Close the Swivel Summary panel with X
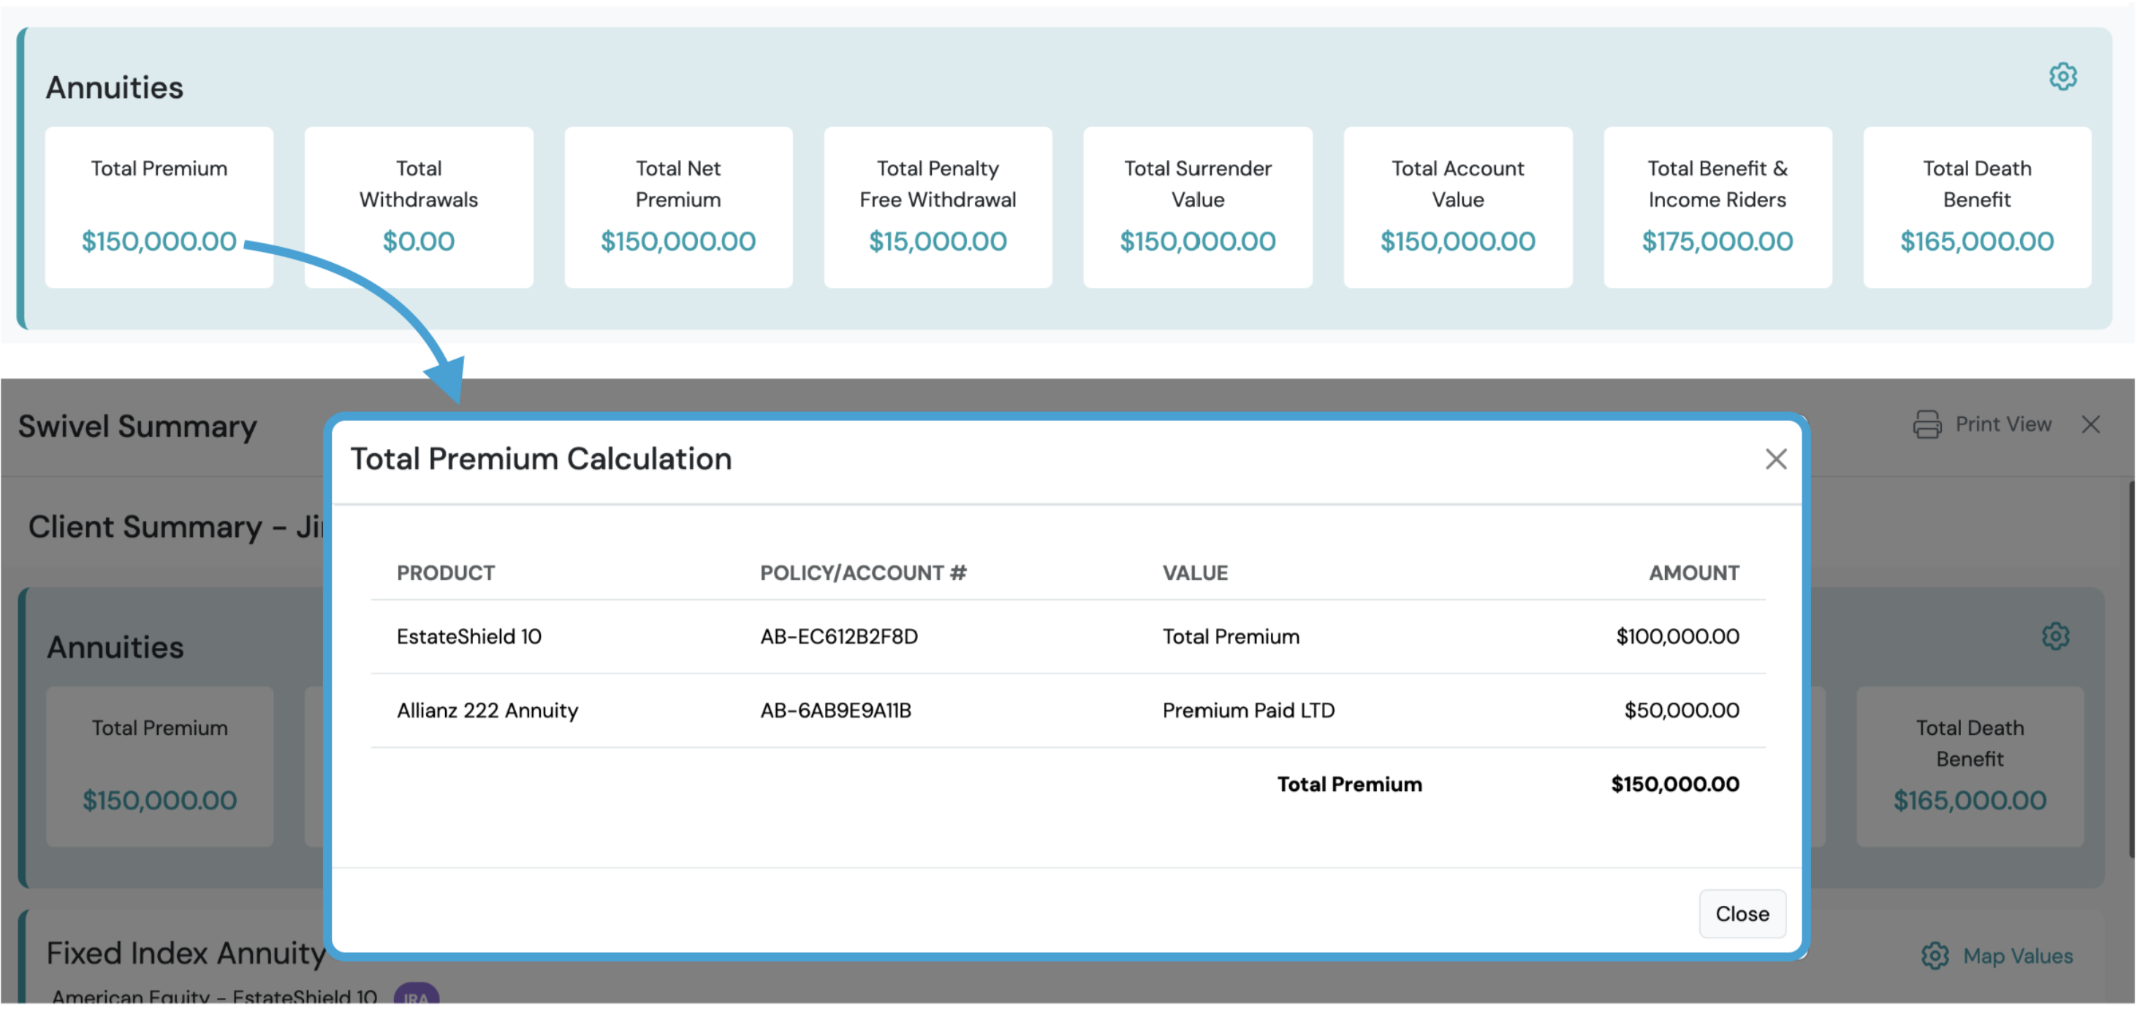The width and height of the screenshot is (2137, 1011). point(2089,424)
